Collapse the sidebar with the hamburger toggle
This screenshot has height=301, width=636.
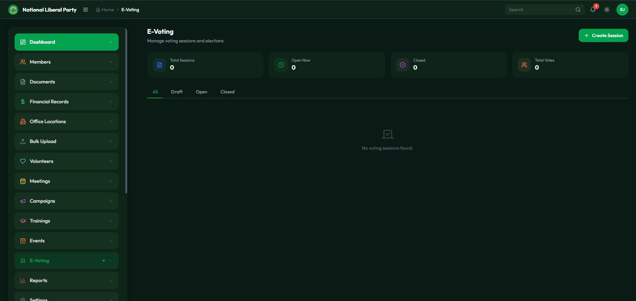85,10
